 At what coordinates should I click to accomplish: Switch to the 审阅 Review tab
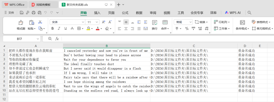point(153,13)
